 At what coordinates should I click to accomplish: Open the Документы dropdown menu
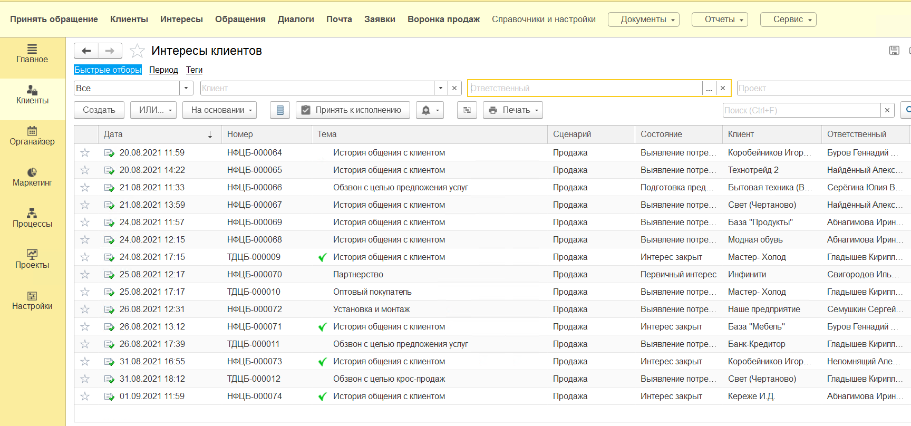(x=643, y=20)
